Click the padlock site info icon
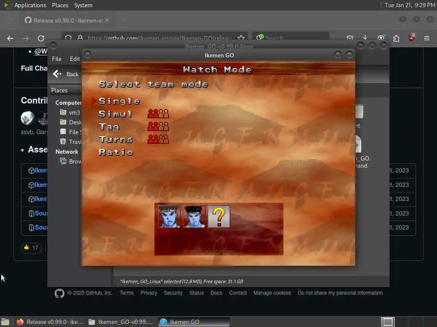The height and width of the screenshot is (327, 437). [80, 38]
